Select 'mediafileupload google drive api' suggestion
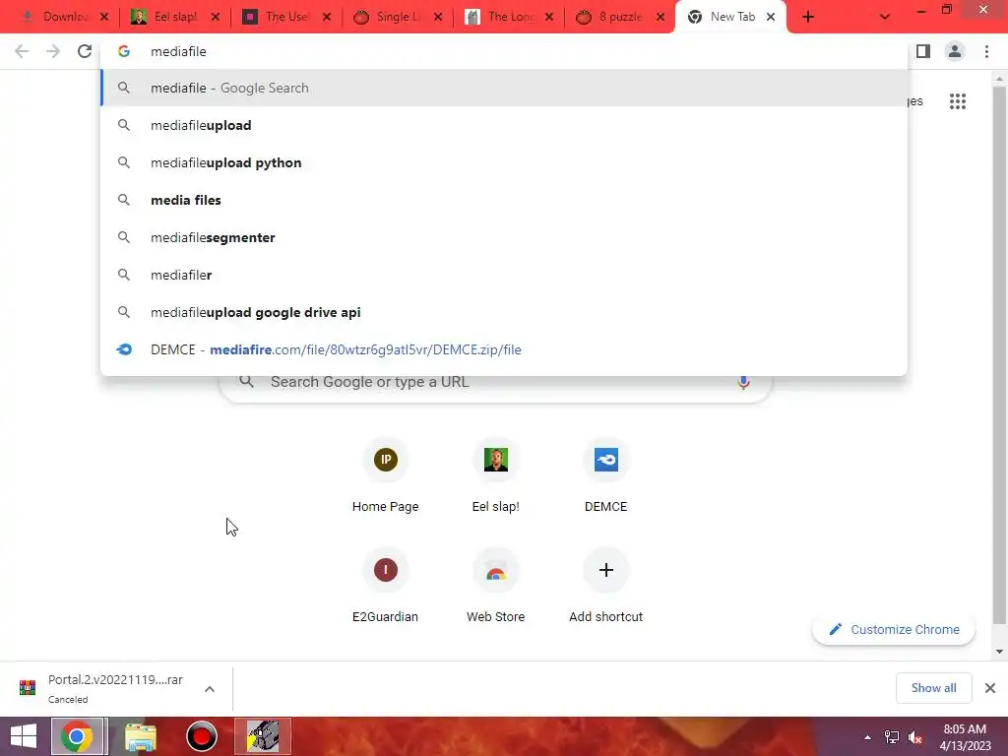This screenshot has height=756, width=1008. point(504,312)
